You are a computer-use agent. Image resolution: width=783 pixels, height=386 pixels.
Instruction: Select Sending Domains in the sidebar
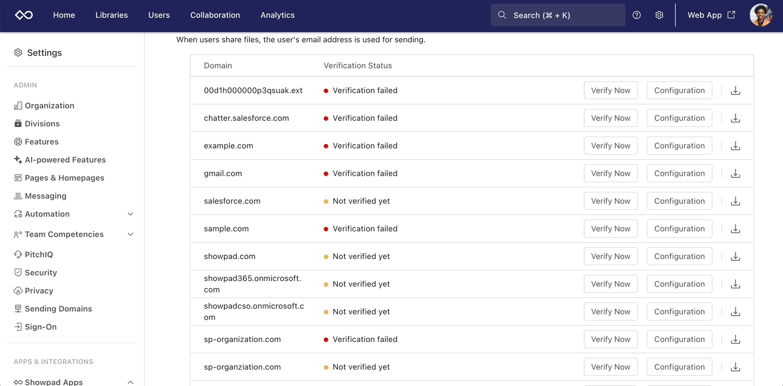(x=58, y=309)
